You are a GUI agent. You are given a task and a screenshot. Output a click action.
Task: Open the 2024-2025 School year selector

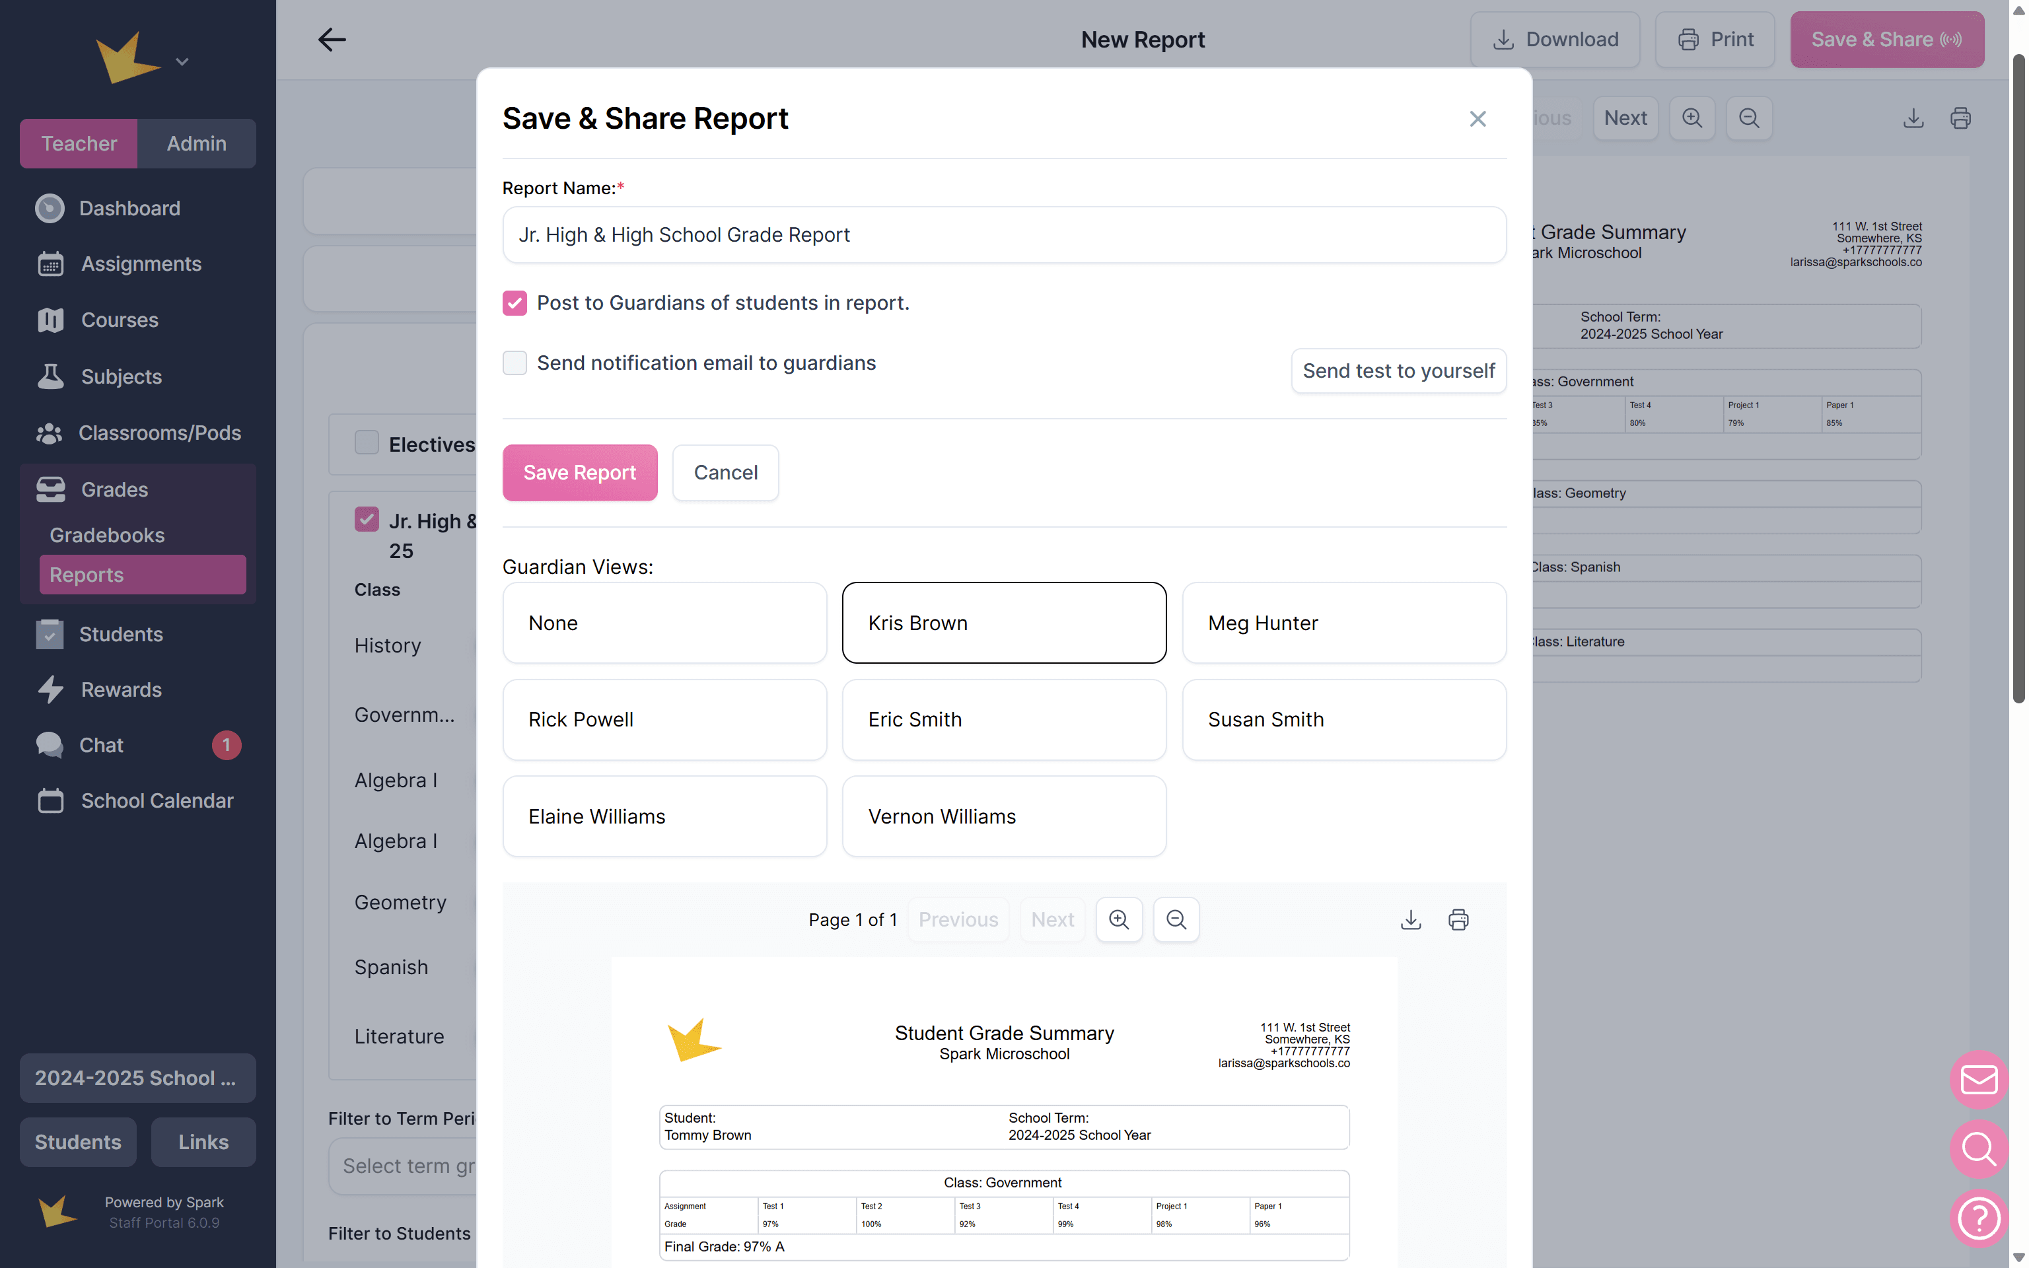click(x=137, y=1078)
